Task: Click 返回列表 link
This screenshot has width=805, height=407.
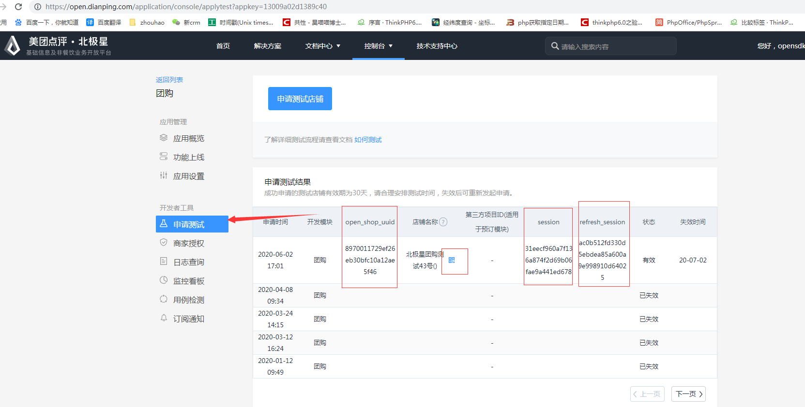Action: click(x=169, y=80)
